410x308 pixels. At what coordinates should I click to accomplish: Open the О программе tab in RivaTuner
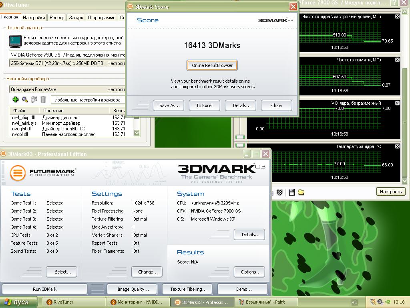pyautogui.click(x=102, y=18)
